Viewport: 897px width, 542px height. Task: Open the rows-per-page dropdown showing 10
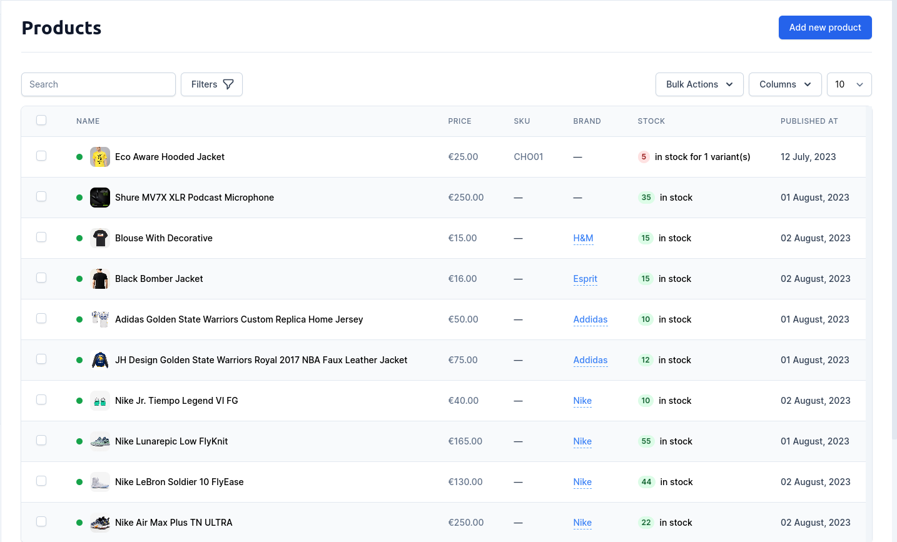click(x=849, y=84)
